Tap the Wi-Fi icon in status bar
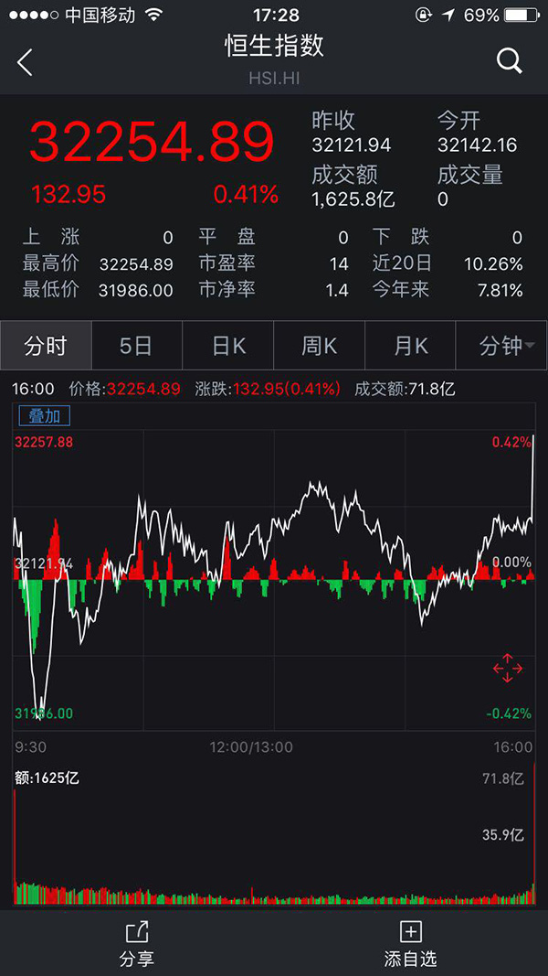The width and height of the screenshot is (548, 976). (x=153, y=15)
